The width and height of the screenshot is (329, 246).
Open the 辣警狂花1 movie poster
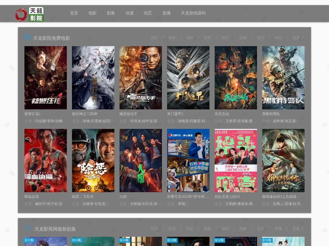45,78
